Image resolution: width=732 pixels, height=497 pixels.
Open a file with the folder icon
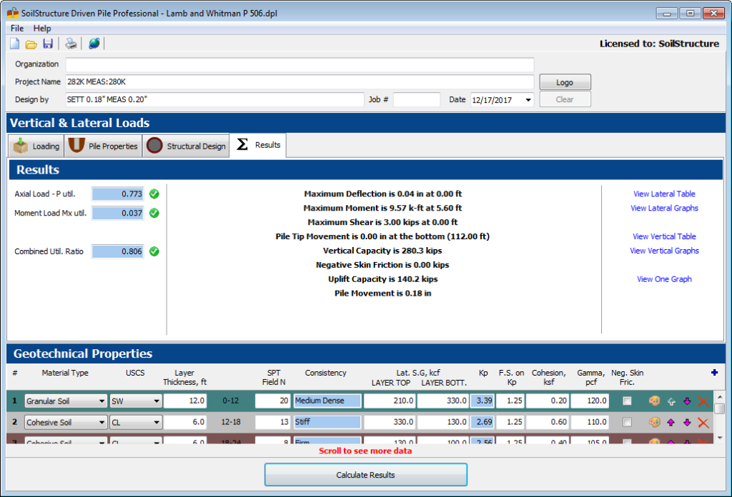pos(31,44)
